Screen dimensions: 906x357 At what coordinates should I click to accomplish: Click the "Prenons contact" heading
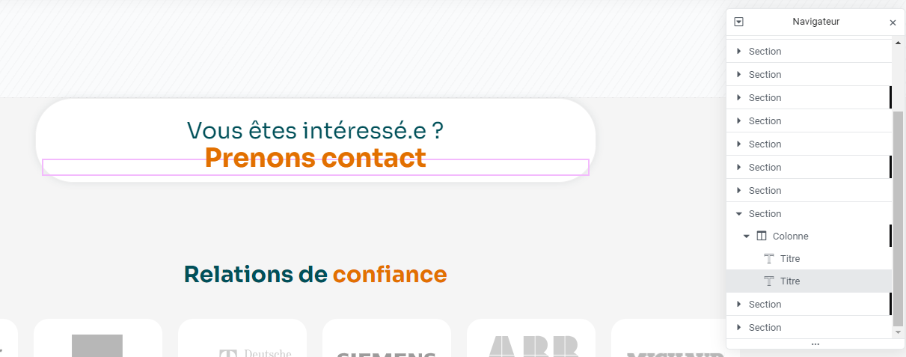pyautogui.click(x=315, y=158)
